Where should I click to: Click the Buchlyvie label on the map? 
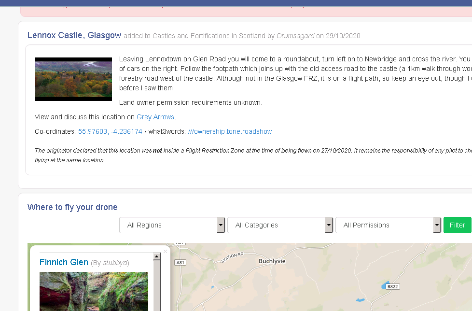click(272, 261)
